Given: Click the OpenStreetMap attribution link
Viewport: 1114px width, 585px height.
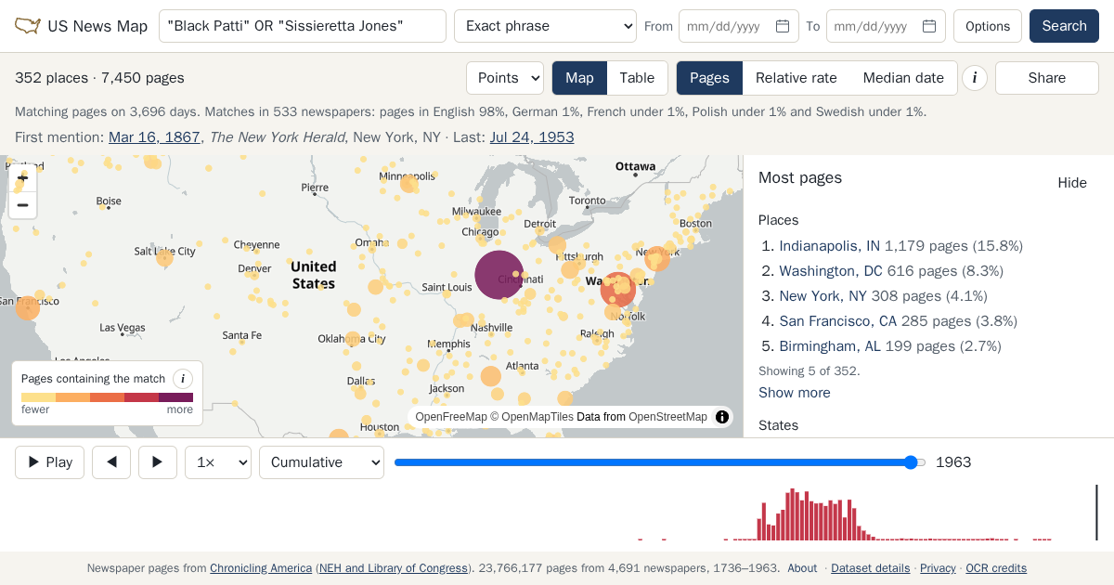Looking at the screenshot, I should point(667,417).
